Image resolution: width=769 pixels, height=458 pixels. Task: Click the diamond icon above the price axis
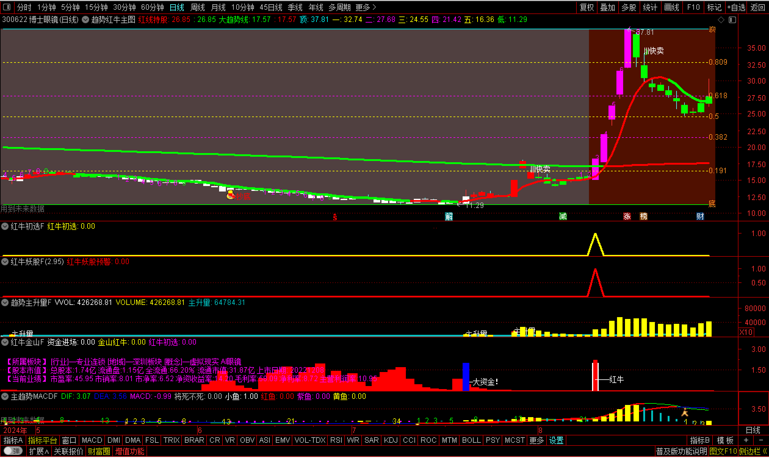point(721,20)
